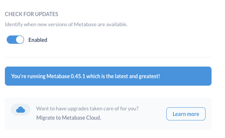The image size is (225, 138).
Task: Click the Enabled label beside the switch
Action: click(x=38, y=40)
